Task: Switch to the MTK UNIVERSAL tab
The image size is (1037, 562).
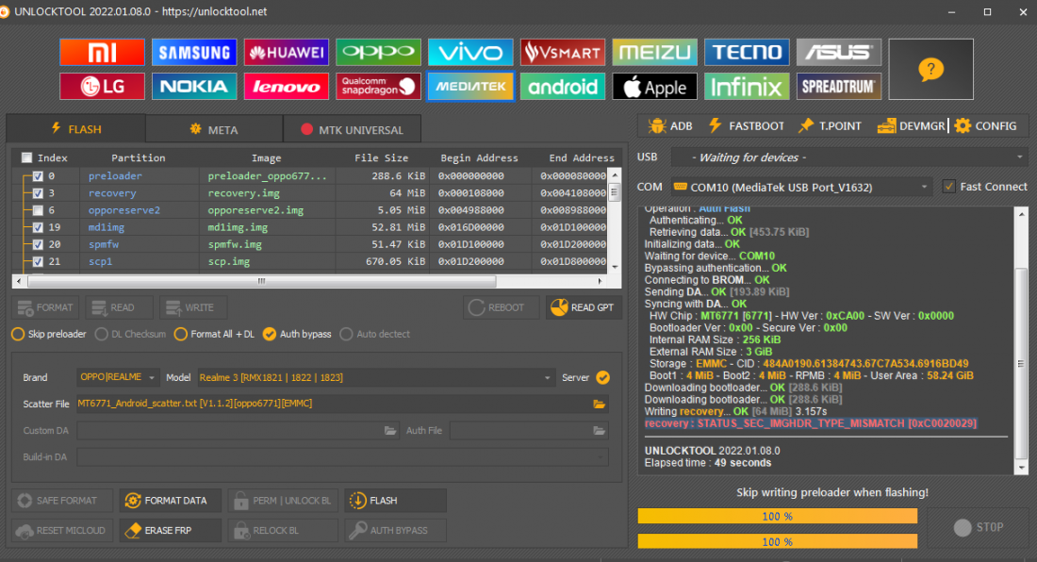Action: (353, 129)
